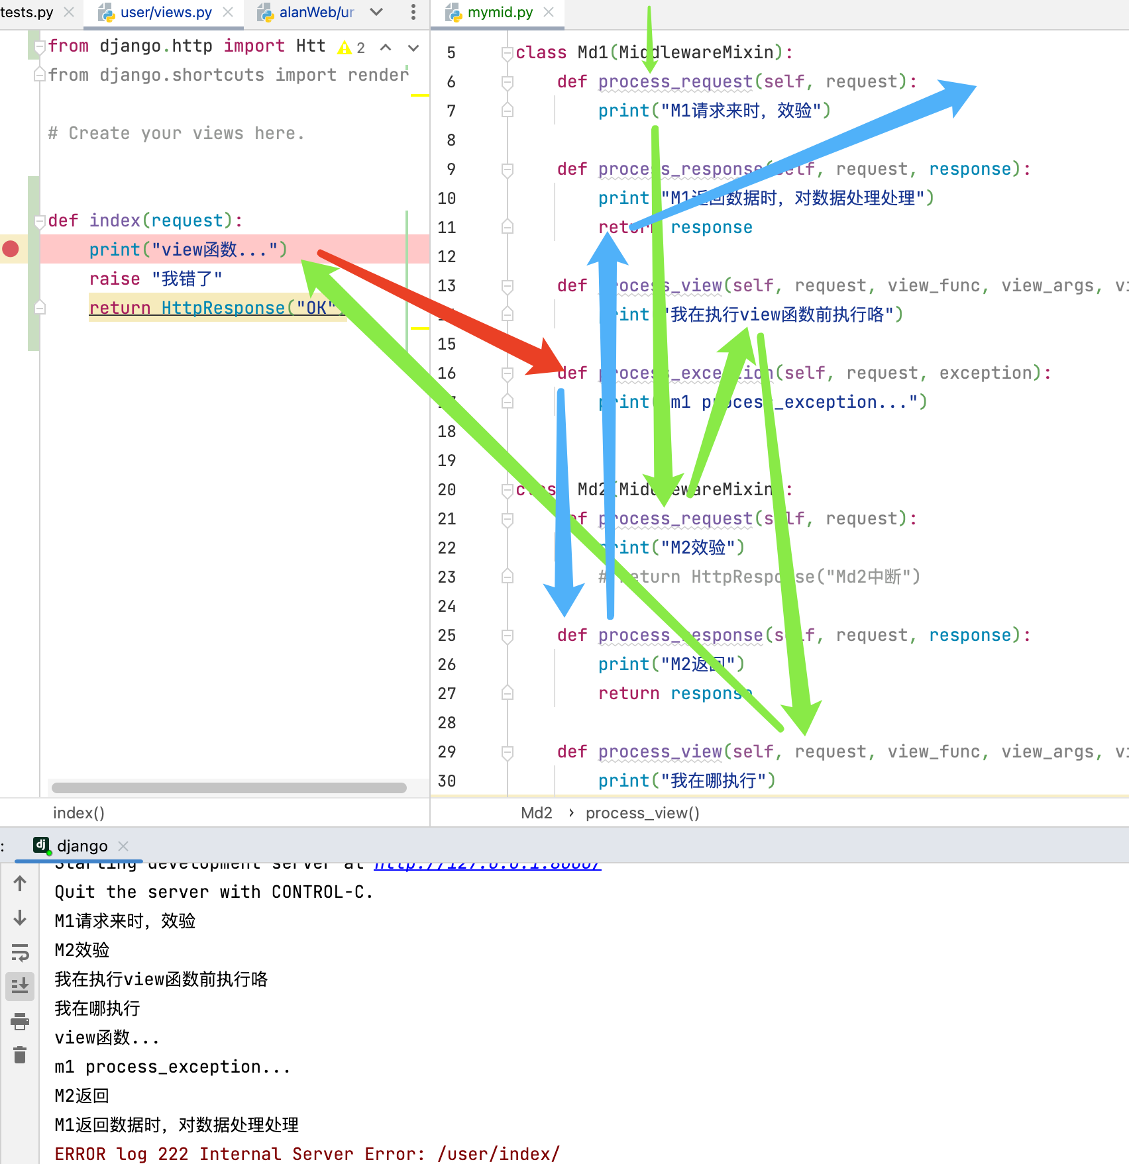Image resolution: width=1129 pixels, height=1164 pixels.
Task: Click the 'm1 process_exception...' console line
Action: click(x=172, y=1067)
